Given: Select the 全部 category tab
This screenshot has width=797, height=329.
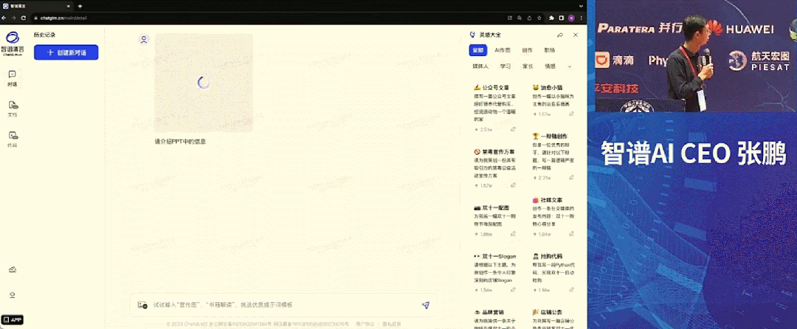Looking at the screenshot, I should pyautogui.click(x=478, y=50).
